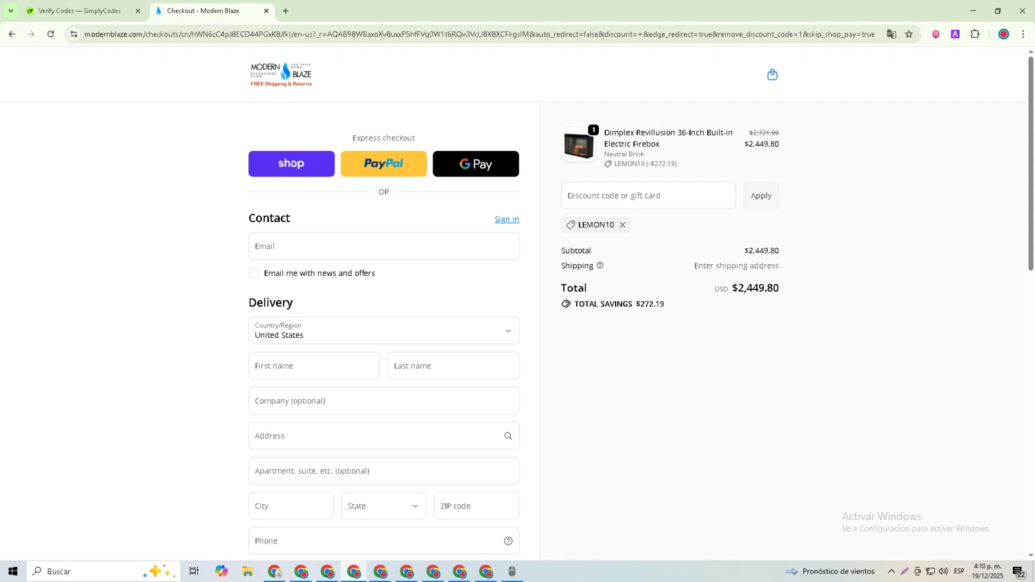The width and height of the screenshot is (1035, 582).
Task: Open Chrome three-dot menu
Action: [1023, 34]
